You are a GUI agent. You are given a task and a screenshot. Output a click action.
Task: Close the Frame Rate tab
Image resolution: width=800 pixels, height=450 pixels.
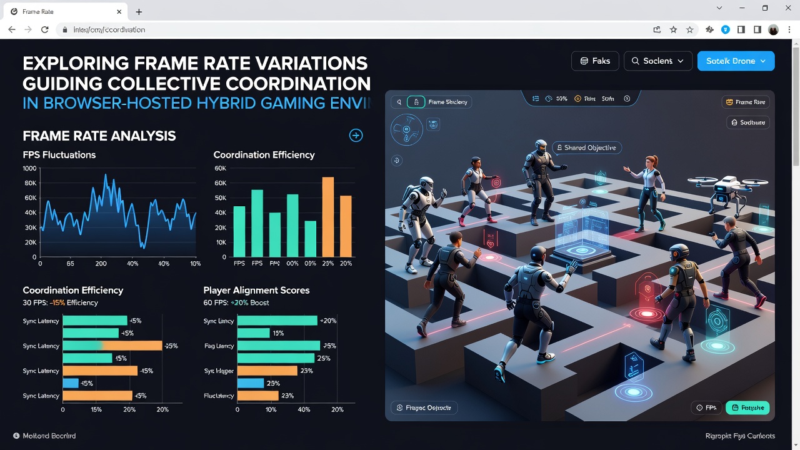point(117,12)
